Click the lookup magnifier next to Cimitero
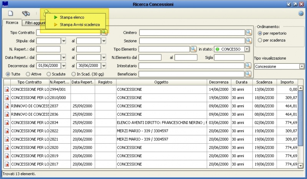 click(249, 33)
